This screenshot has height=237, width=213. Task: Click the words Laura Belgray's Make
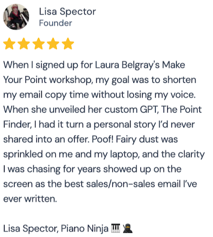[x=140, y=65]
